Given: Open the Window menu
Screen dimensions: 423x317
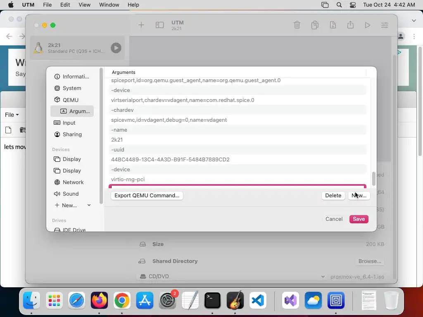Looking at the screenshot, I should click(x=109, y=5).
